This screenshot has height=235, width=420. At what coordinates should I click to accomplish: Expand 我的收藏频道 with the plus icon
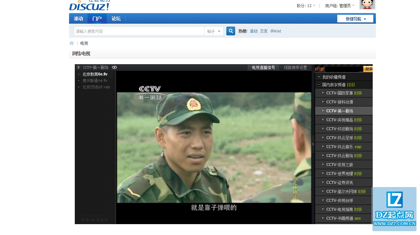point(319,77)
